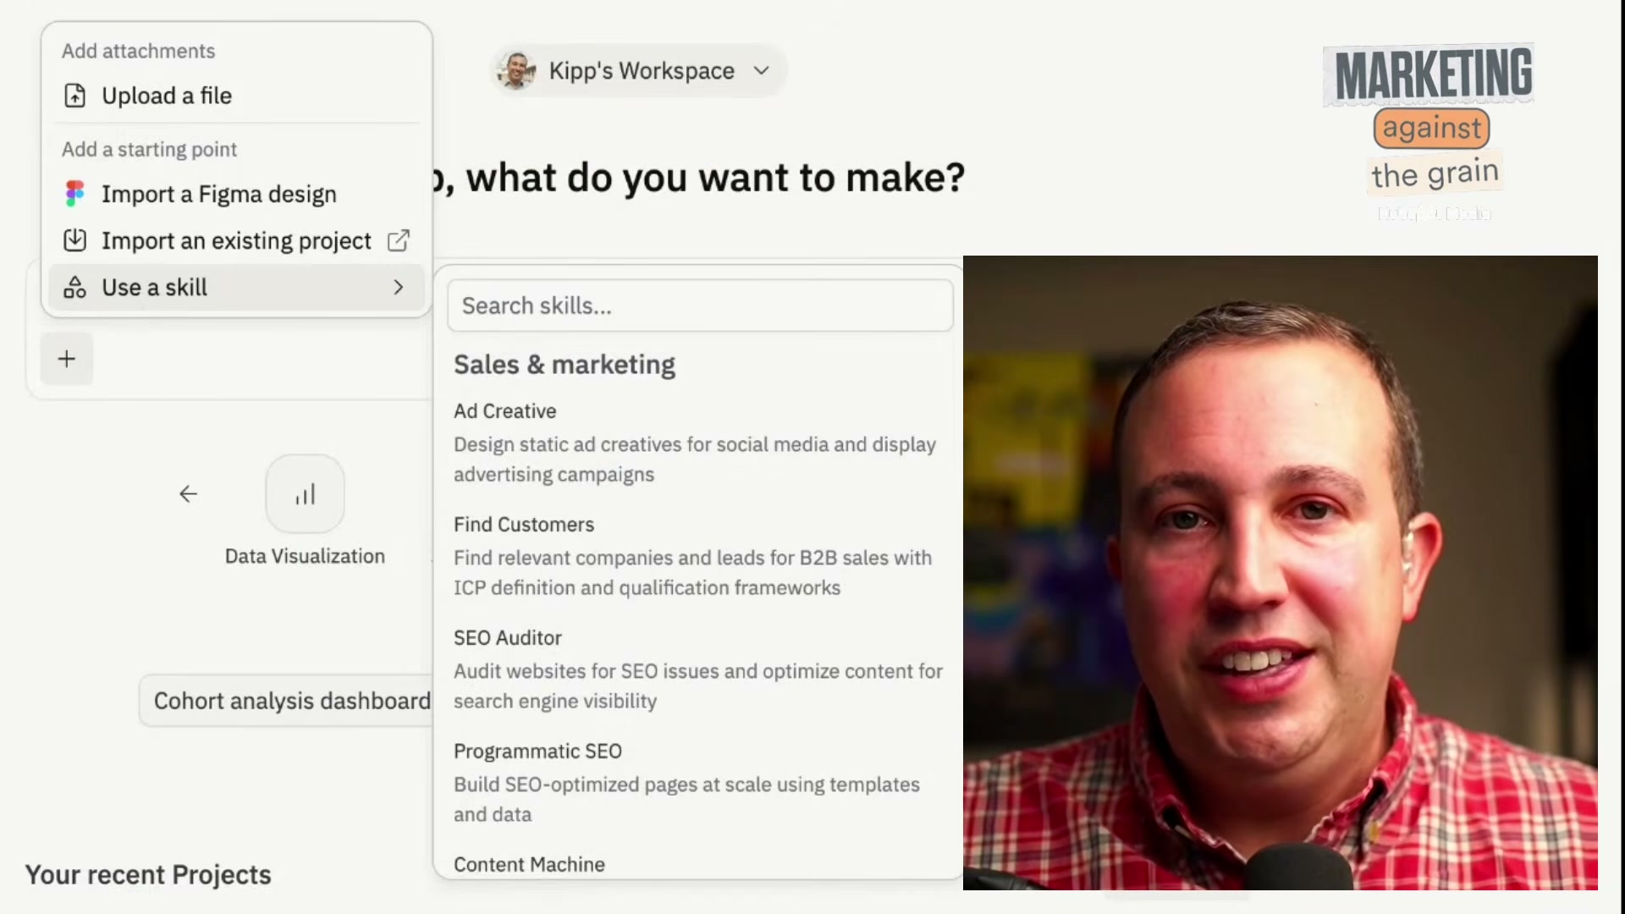This screenshot has height=914, width=1625.
Task: Choose Import an existing project
Action: tap(237, 240)
